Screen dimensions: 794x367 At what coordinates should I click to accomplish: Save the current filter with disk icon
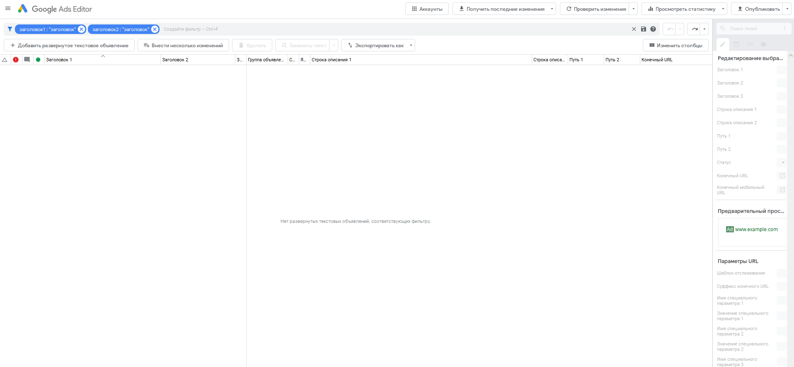pyautogui.click(x=644, y=29)
